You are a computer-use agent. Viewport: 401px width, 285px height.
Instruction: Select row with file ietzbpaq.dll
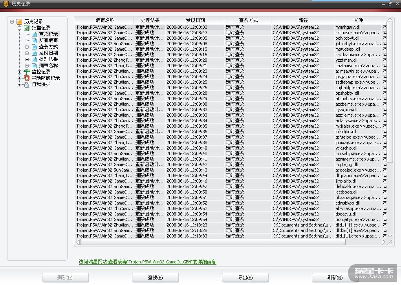[x=231, y=192]
